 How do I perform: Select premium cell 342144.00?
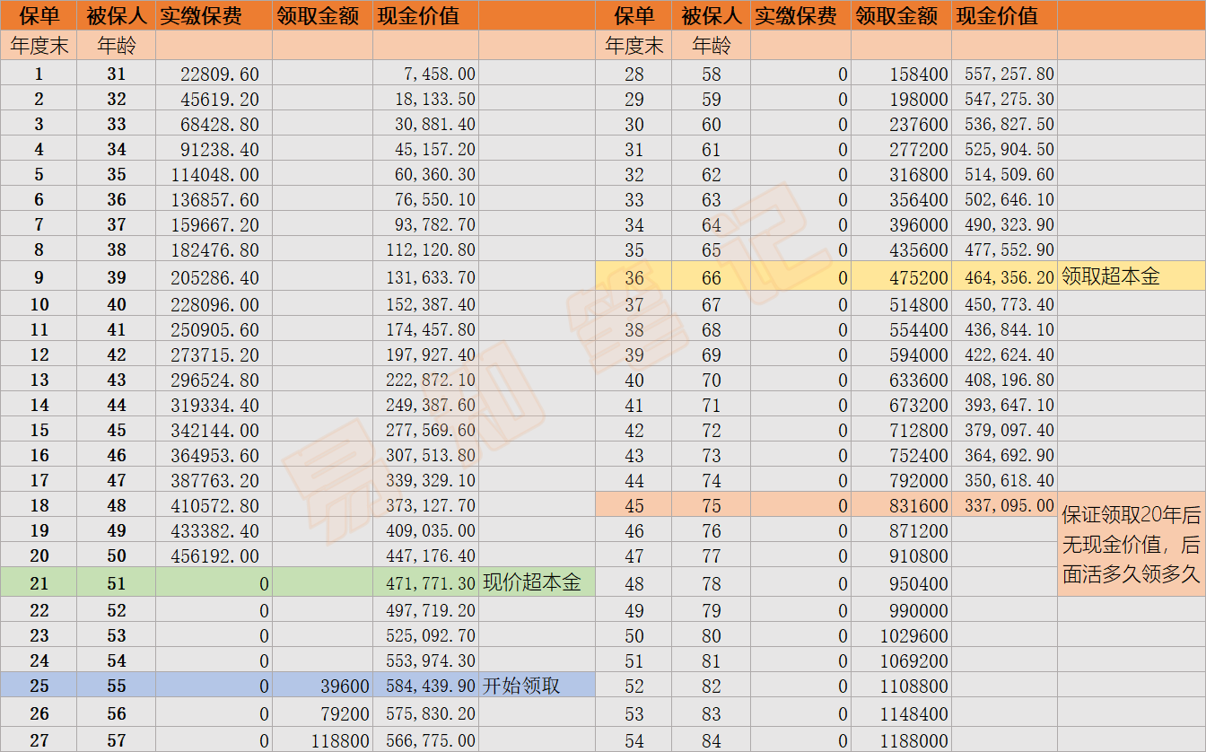[x=214, y=430]
